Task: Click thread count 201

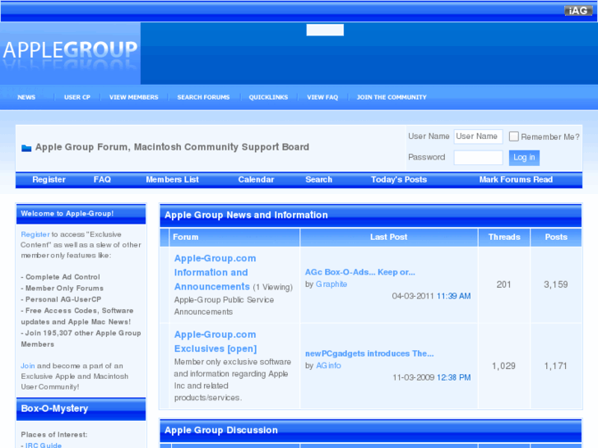Action: [x=503, y=284]
